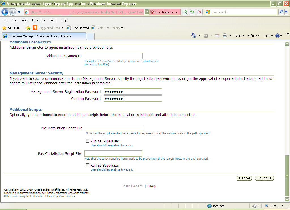Image resolution: width=290 pixels, height=210 pixels.
Task: Click Post-Installation Script File field
Action: [113, 153]
